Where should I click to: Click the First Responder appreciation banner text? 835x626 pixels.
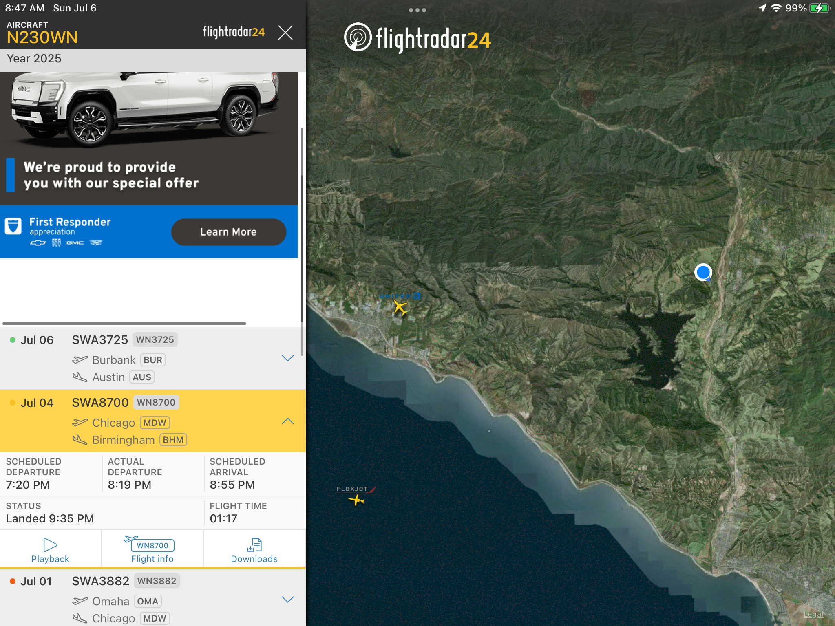click(x=70, y=226)
